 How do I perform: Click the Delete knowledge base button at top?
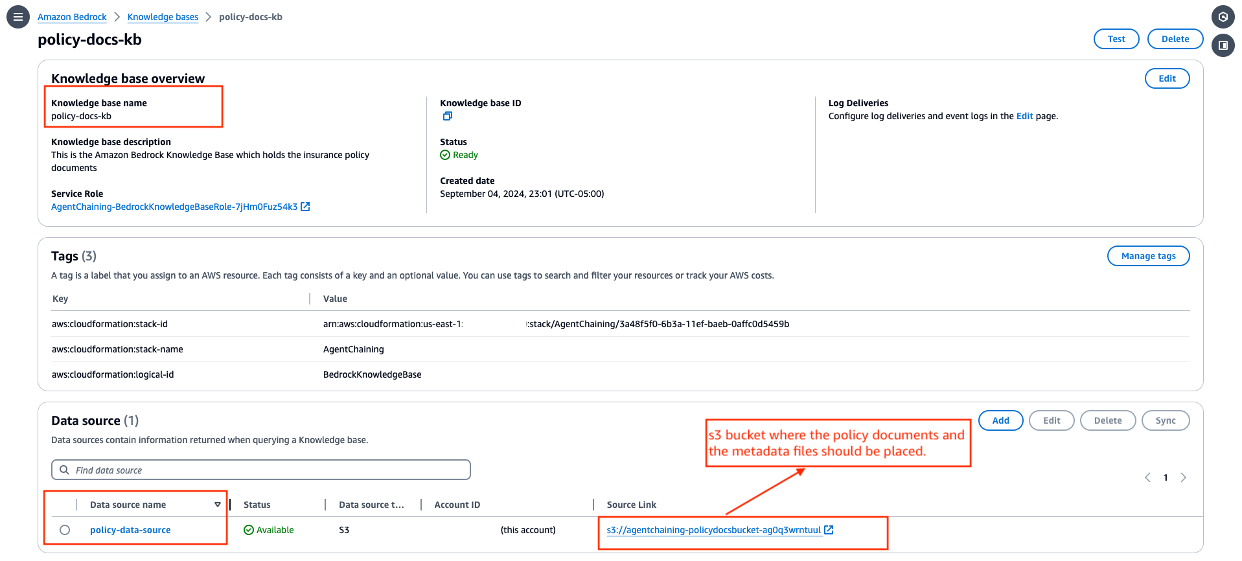click(1175, 39)
